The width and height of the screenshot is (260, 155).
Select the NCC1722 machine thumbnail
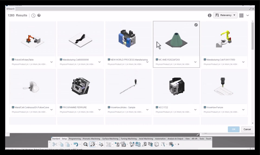point(176,87)
